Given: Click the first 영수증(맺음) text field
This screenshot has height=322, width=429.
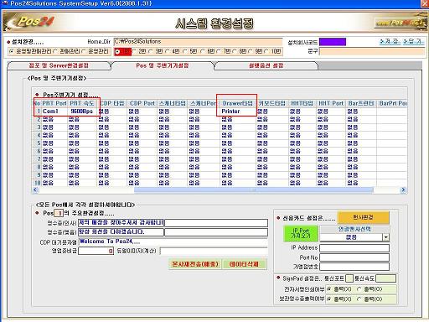Looking at the screenshot, I should pyautogui.click(x=121, y=232).
